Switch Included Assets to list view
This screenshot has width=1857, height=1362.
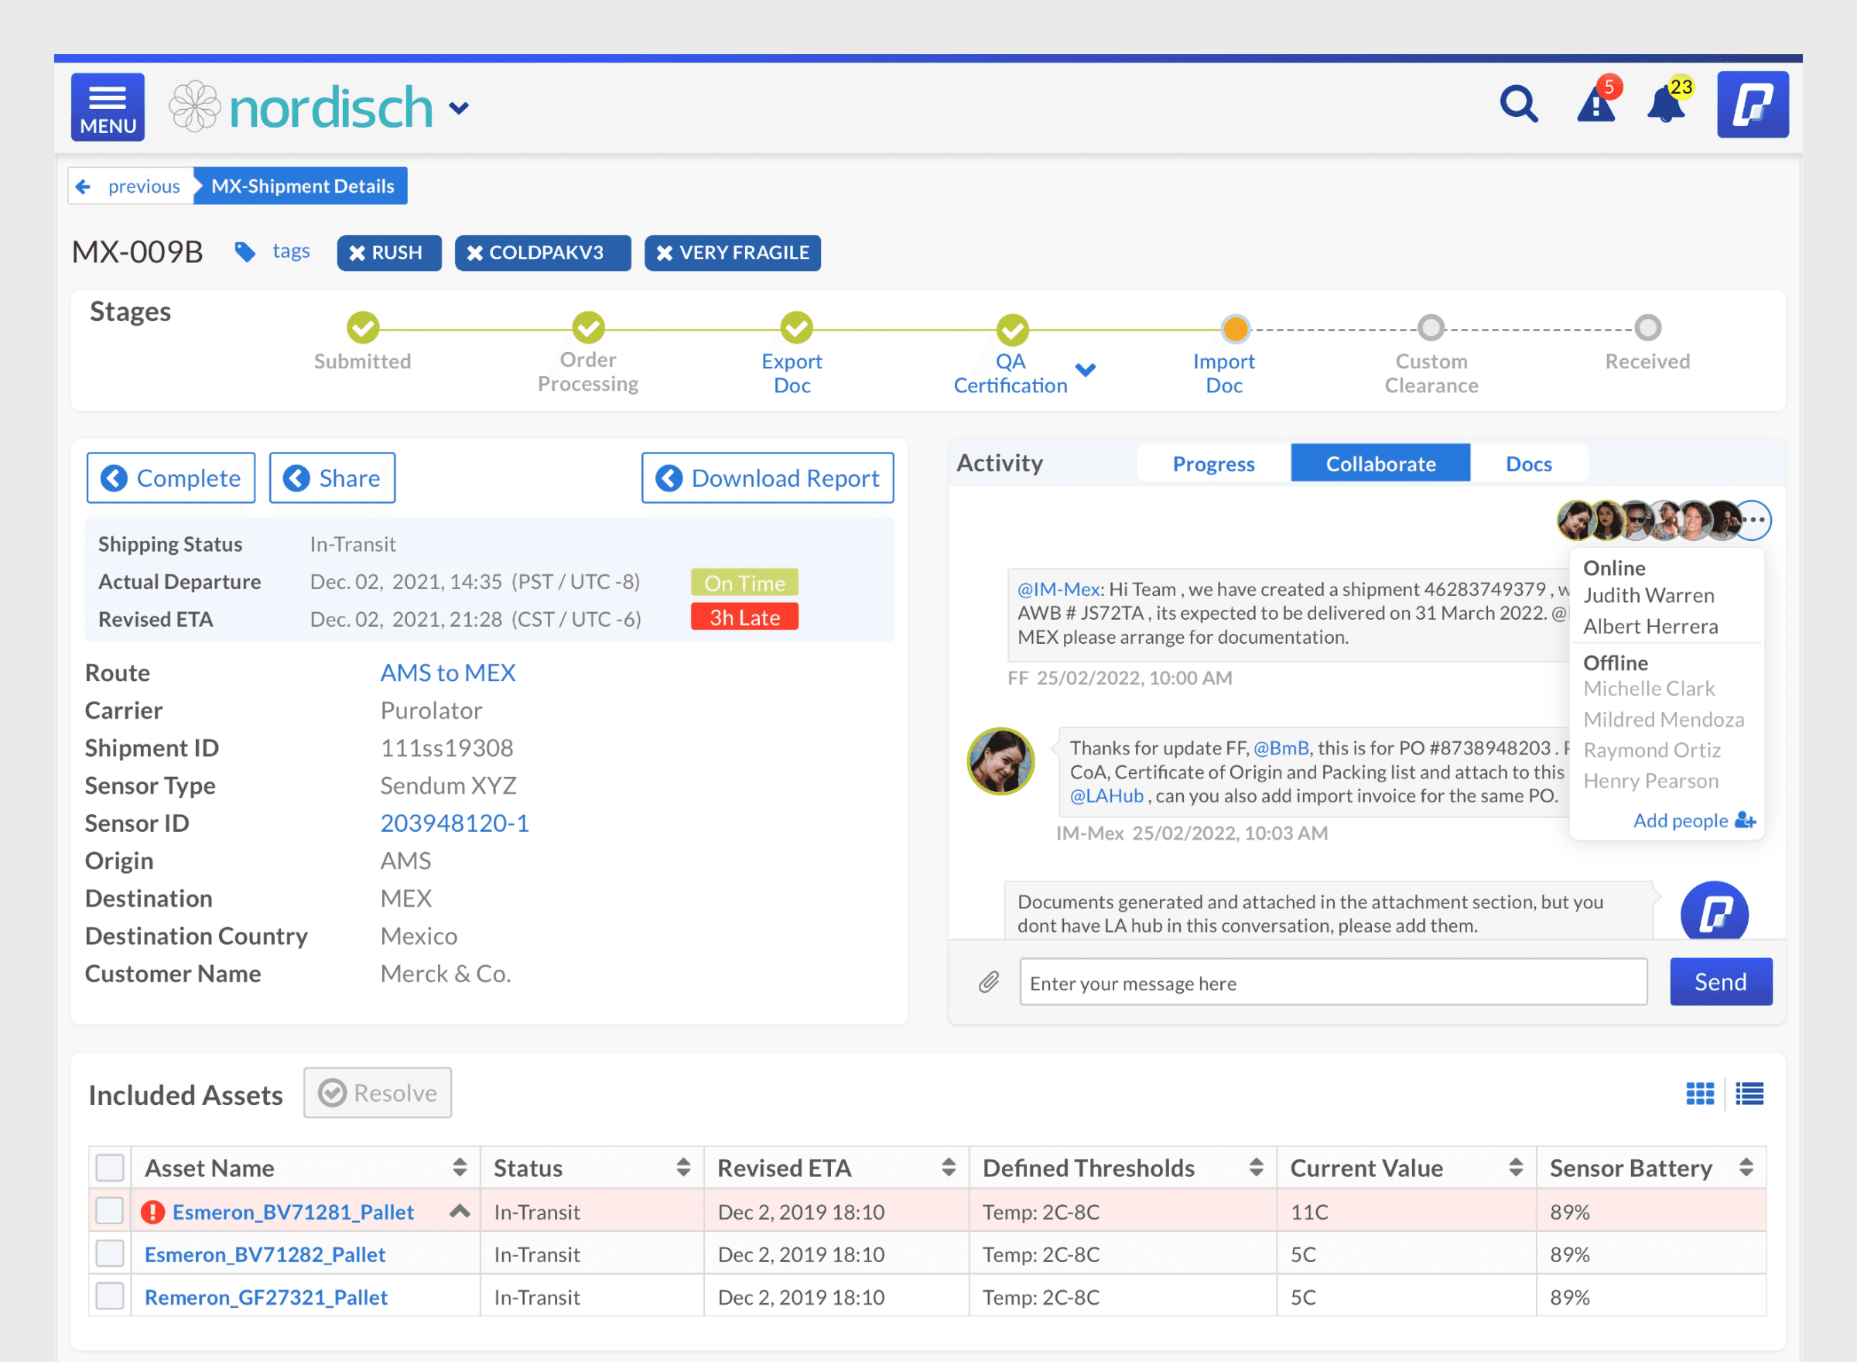tap(1749, 1093)
